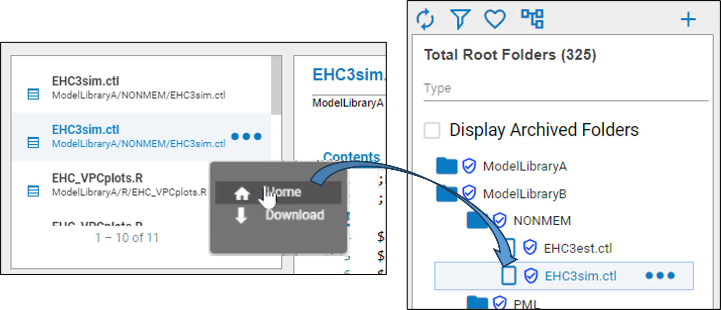
Task: Open the Contents tab link
Action: click(x=351, y=157)
